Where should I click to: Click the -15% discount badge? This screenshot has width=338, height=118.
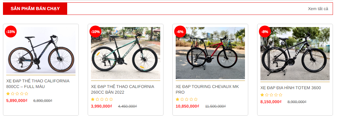[11, 32]
